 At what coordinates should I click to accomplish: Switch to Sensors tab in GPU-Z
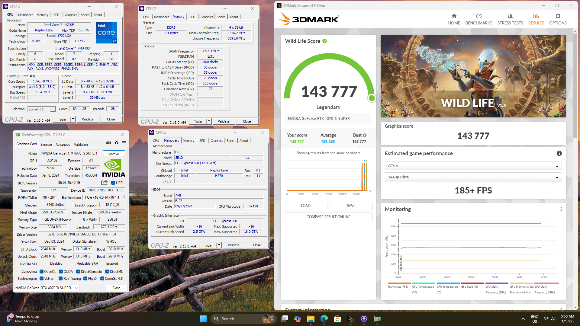click(46, 145)
